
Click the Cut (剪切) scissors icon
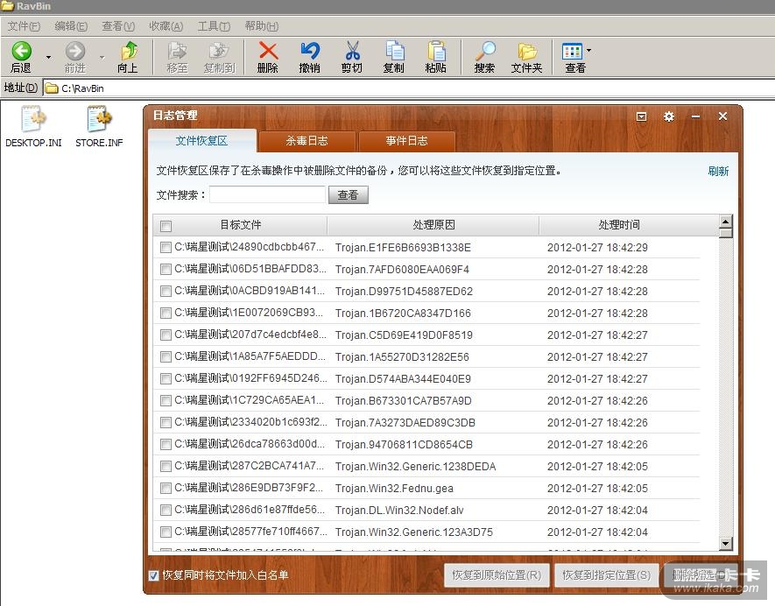[352, 51]
